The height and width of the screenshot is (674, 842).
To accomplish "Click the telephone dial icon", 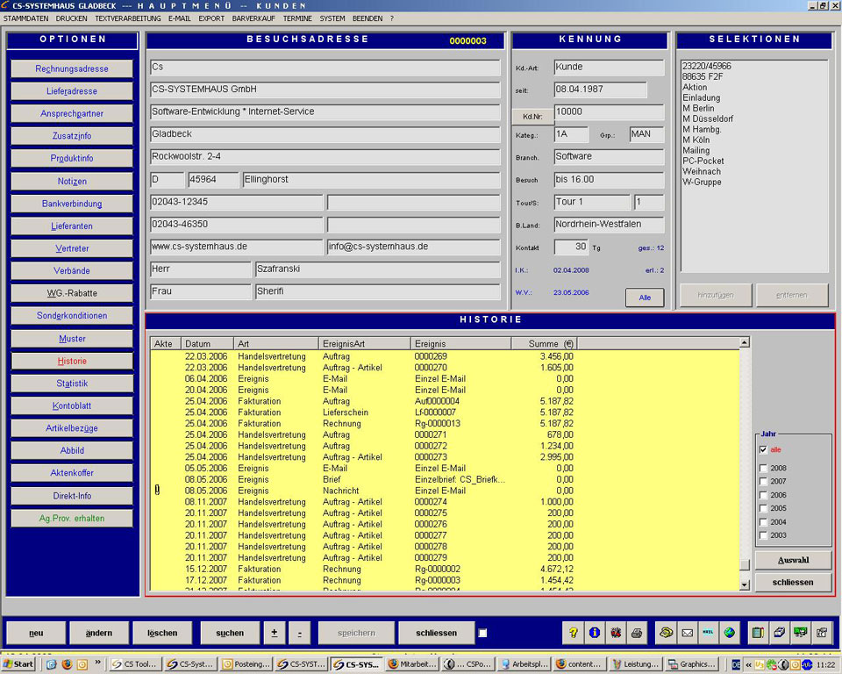I will (667, 633).
